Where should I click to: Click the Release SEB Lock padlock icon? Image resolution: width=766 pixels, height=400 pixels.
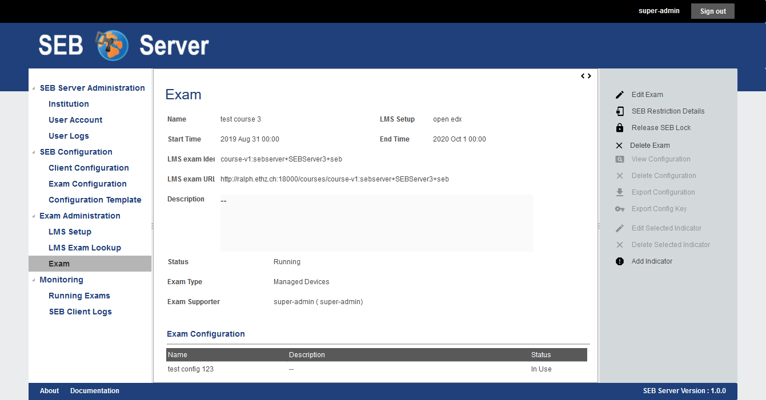click(x=620, y=128)
